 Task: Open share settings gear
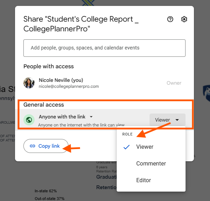(x=184, y=19)
